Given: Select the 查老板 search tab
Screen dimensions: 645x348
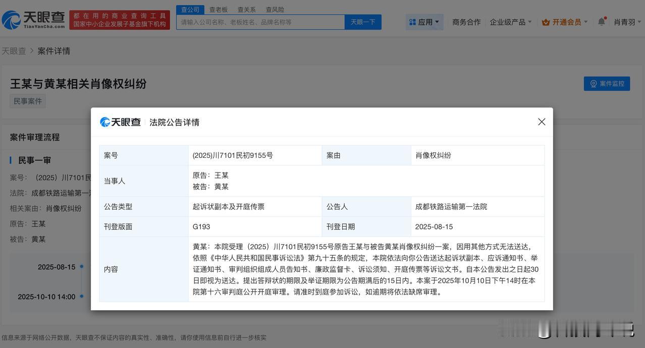Looking at the screenshot, I should [219, 10].
